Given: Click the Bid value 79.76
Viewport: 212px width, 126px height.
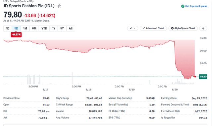Looking at the screenshot, I should click(44, 111).
